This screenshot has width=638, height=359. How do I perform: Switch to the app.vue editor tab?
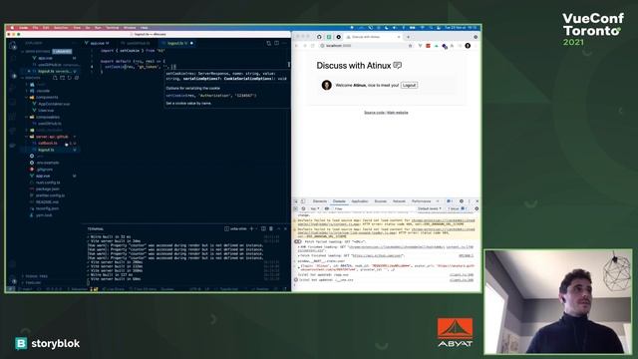pos(98,43)
